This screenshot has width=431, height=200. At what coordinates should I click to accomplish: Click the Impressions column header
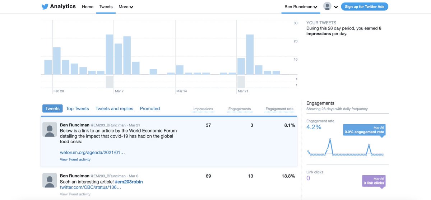(x=203, y=109)
